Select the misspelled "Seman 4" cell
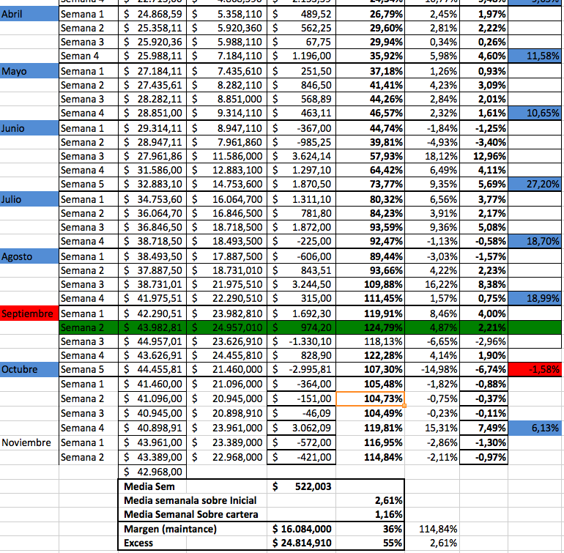This screenshot has width=564, height=553. click(x=89, y=56)
